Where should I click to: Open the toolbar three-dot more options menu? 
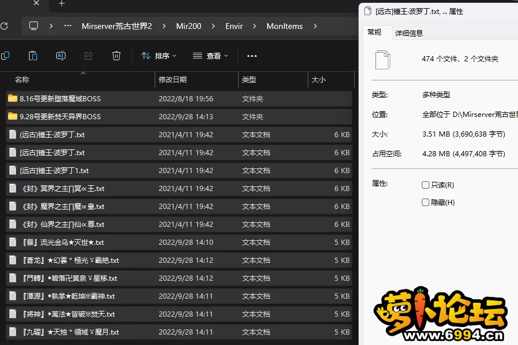point(252,56)
